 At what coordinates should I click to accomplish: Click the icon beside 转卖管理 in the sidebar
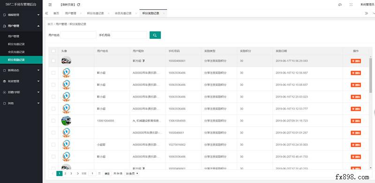coord(4,81)
